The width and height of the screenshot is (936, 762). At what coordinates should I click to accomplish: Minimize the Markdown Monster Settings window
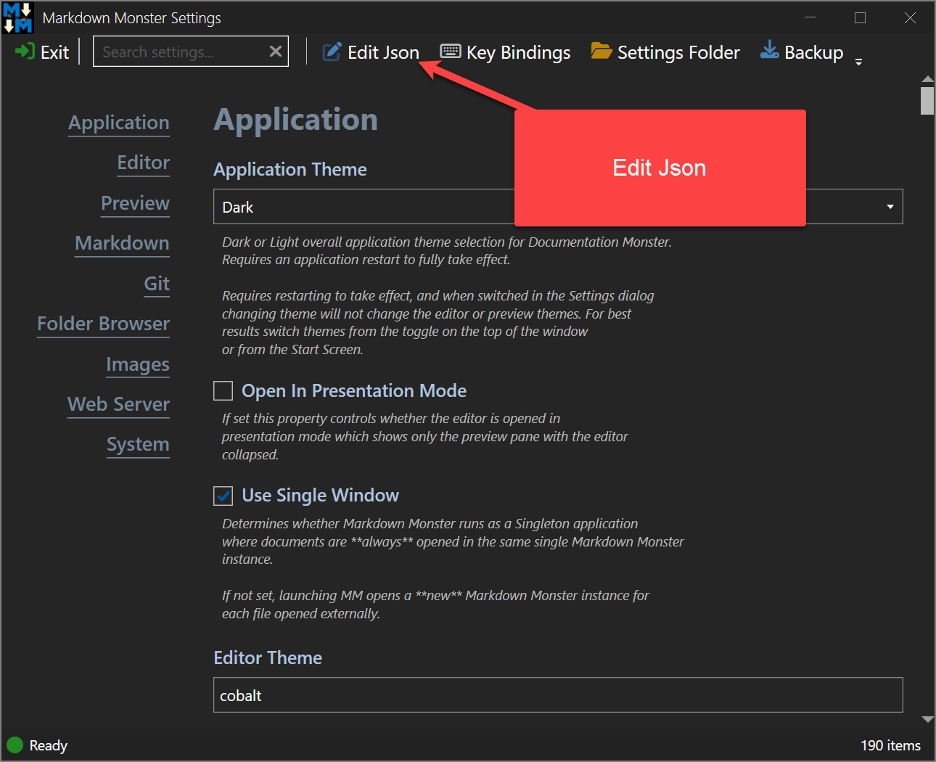[x=810, y=17]
